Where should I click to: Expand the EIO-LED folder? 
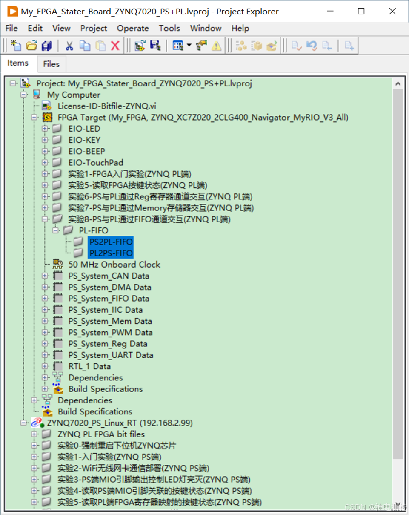45,129
